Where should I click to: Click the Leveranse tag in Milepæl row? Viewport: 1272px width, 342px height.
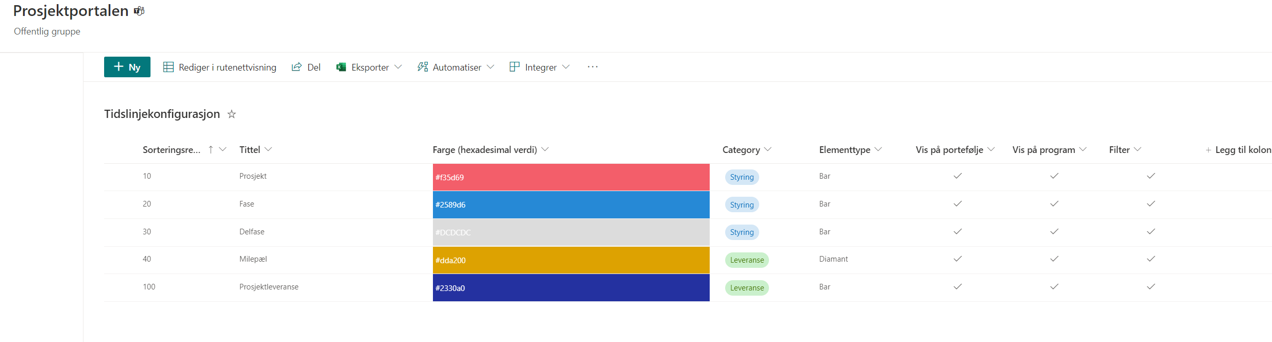point(747,260)
